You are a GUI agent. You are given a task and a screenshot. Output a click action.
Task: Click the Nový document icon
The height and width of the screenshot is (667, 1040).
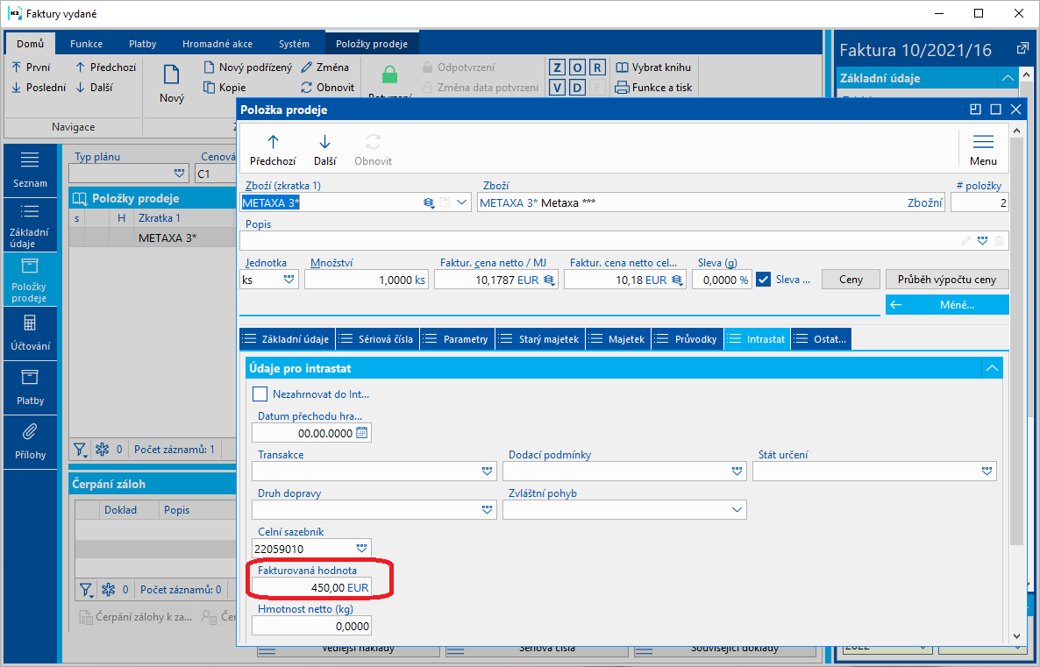171,75
